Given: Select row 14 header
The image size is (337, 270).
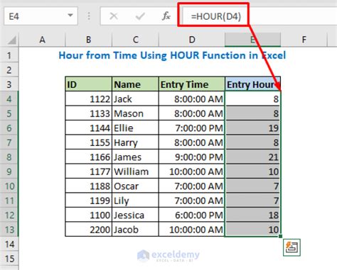Looking at the screenshot, I should click(9, 244).
